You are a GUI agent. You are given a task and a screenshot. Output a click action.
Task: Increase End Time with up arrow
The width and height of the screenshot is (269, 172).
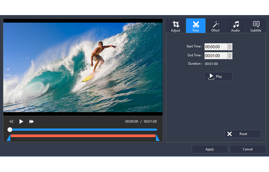(x=230, y=54)
